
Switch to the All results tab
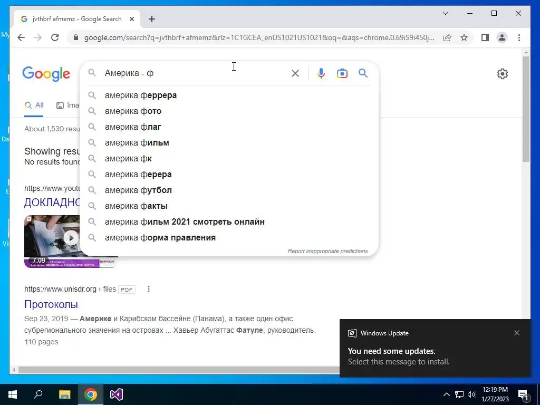pyautogui.click(x=34, y=105)
